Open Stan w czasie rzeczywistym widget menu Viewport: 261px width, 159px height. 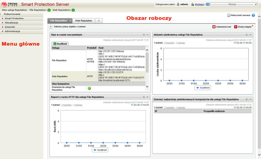tap(148, 35)
